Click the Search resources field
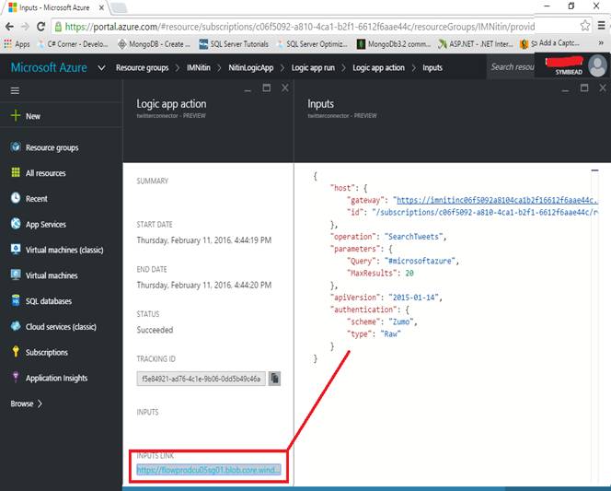 (x=512, y=67)
